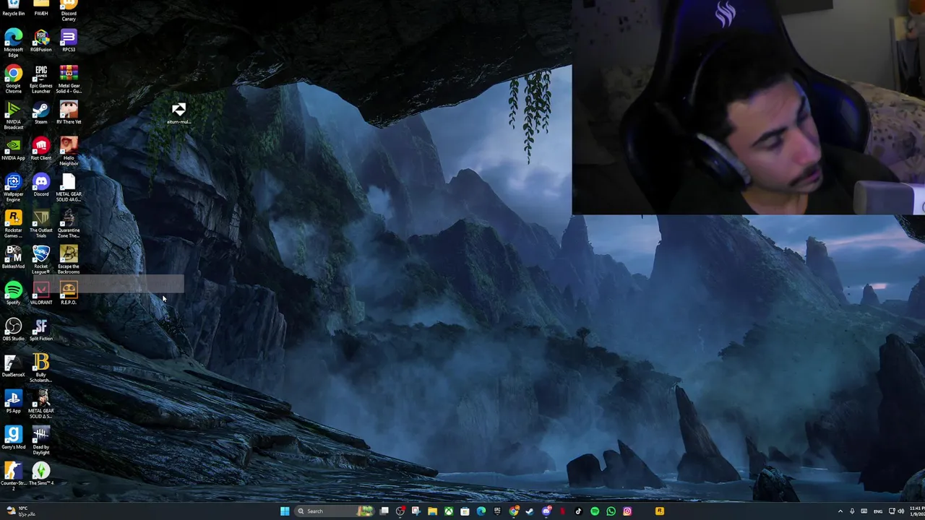Image resolution: width=925 pixels, height=520 pixels.
Task: Select the Split Fiction game icon
Action: 41,329
